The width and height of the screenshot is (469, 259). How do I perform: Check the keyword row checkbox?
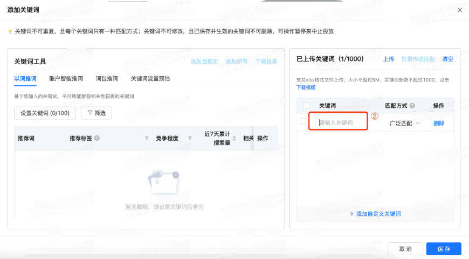click(x=303, y=121)
